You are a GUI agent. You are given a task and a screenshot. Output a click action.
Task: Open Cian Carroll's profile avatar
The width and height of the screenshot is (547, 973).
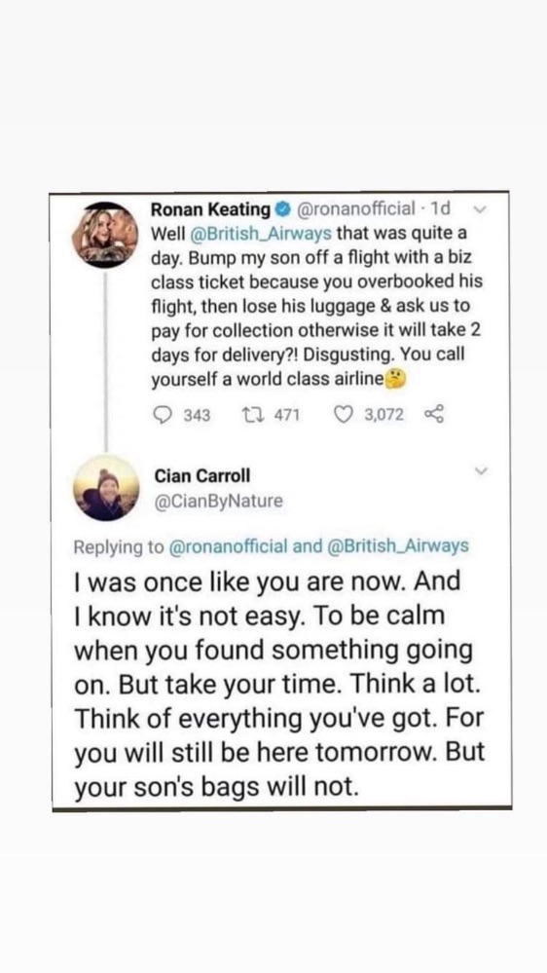[x=105, y=488]
